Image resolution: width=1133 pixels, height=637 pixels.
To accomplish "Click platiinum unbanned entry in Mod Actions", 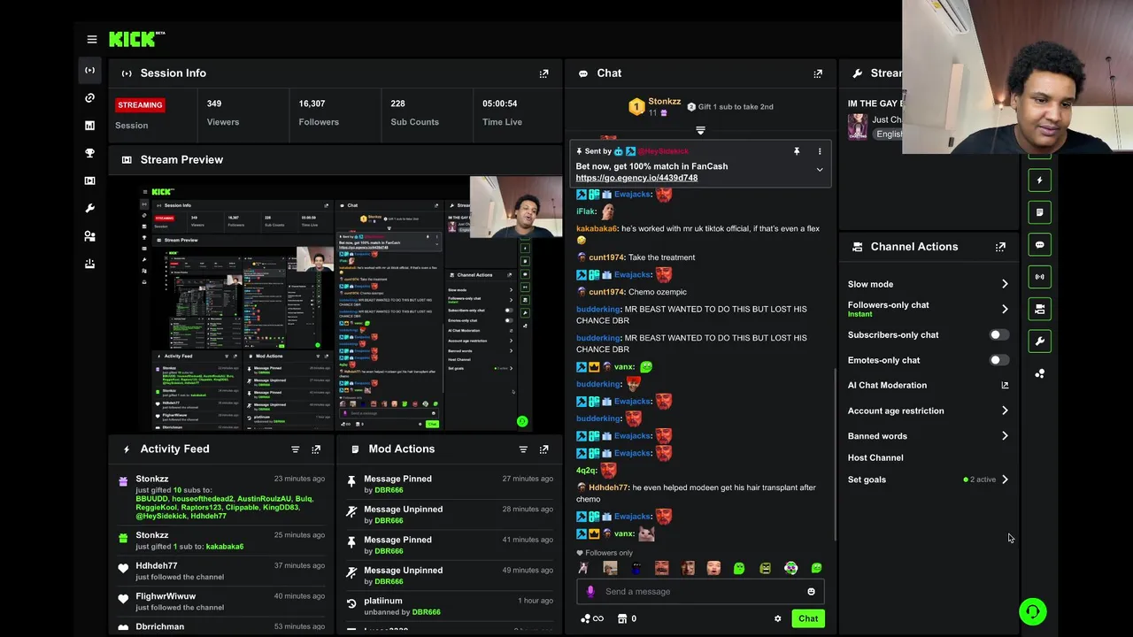I will click(450, 606).
